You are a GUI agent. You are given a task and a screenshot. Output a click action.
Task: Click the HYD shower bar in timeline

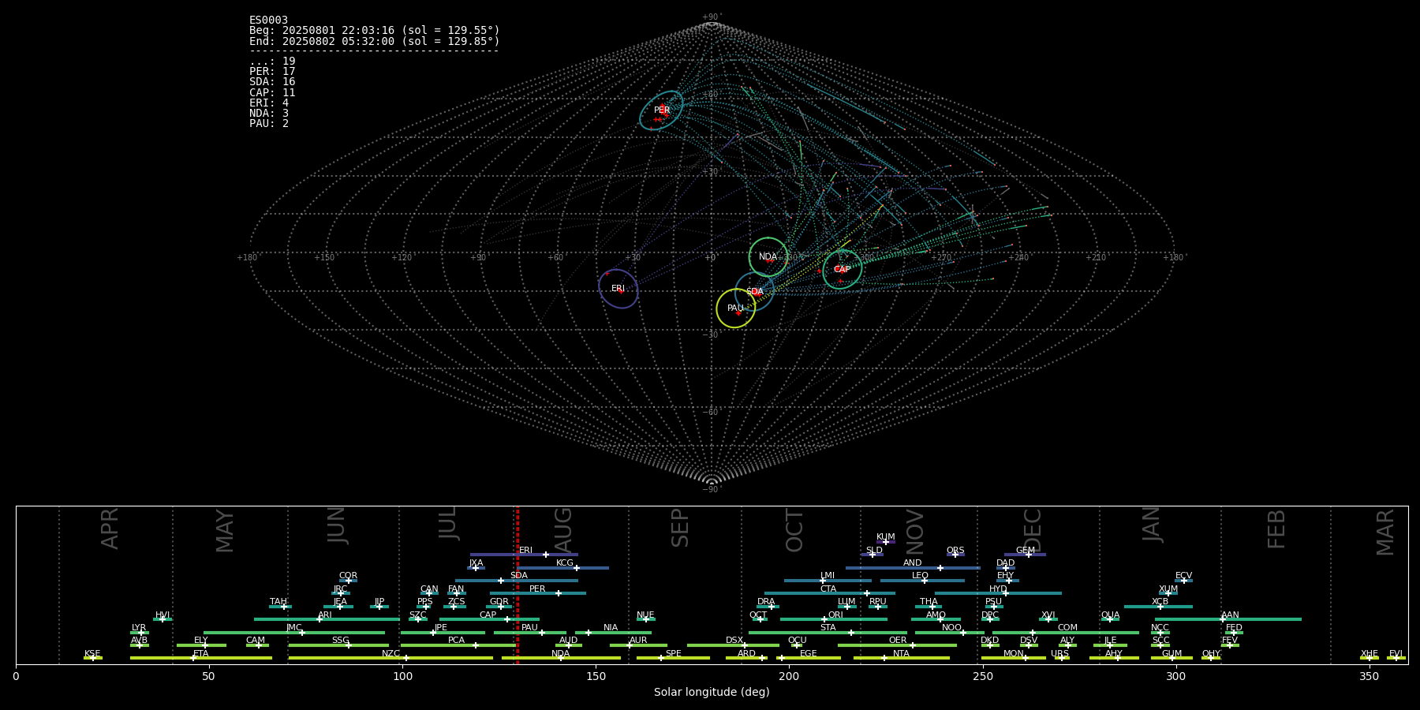pos(998,593)
